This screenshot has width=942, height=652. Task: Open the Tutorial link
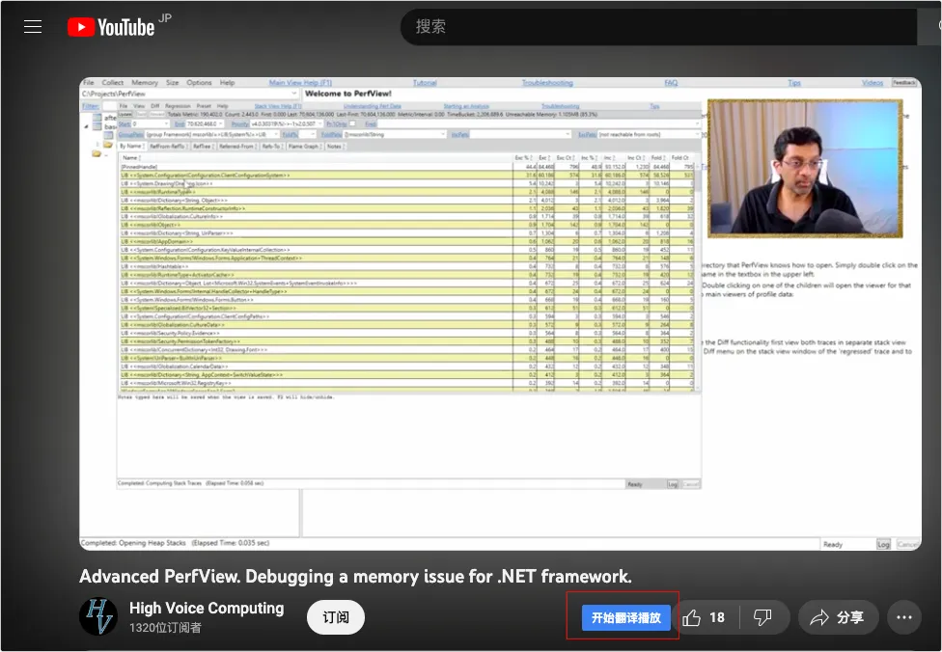(425, 82)
